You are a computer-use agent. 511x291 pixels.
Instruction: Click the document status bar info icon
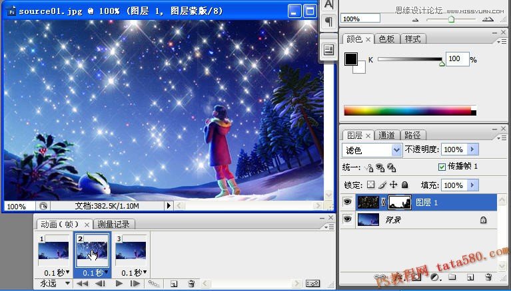43,206
